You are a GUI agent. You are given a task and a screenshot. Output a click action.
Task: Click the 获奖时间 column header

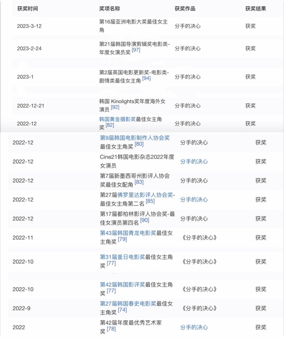[x=27, y=9]
